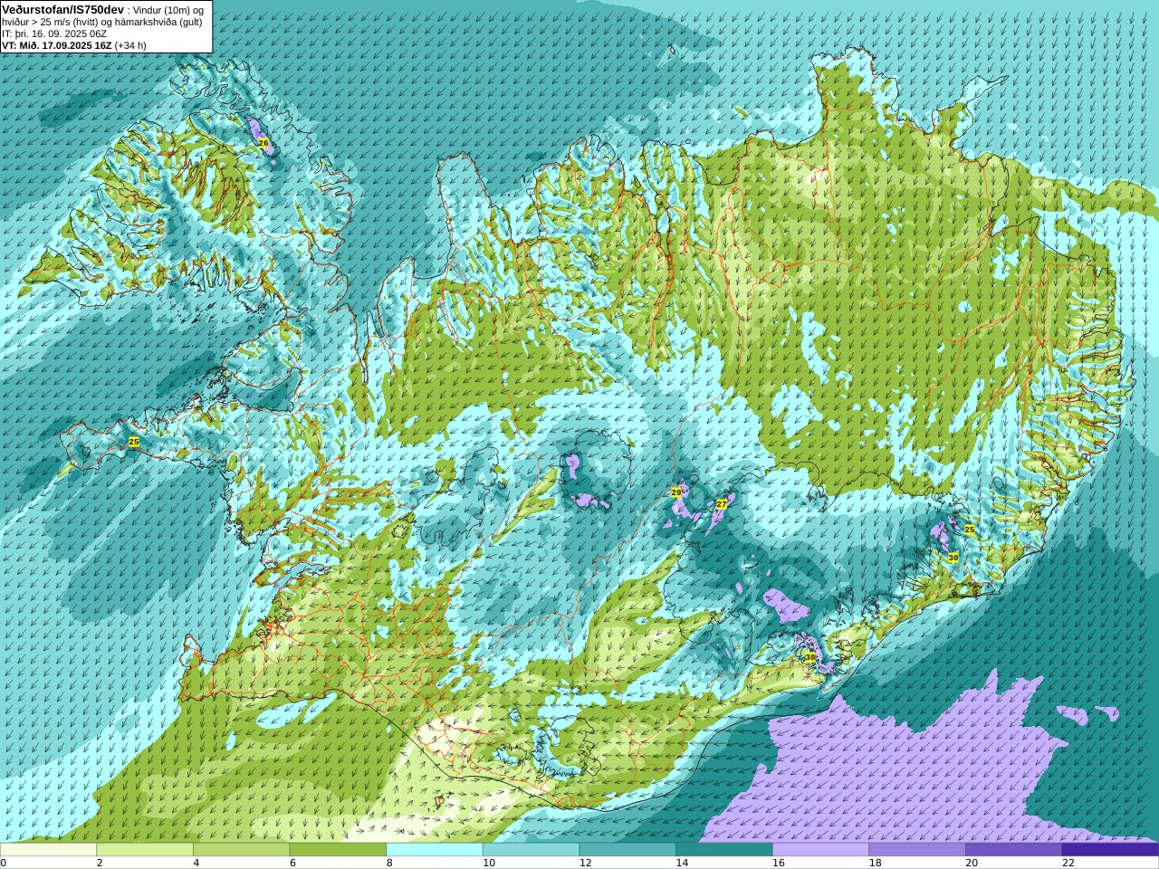The image size is (1159, 869).
Task: Click the scale number 8
Action: [389, 863]
